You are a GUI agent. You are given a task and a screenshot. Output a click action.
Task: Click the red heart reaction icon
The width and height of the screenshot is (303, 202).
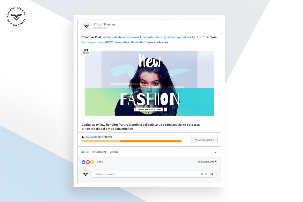tap(88, 162)
